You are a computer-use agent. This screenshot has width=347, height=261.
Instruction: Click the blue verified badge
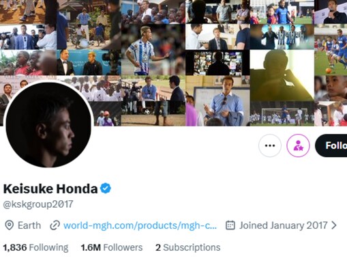tap(106, 189)
